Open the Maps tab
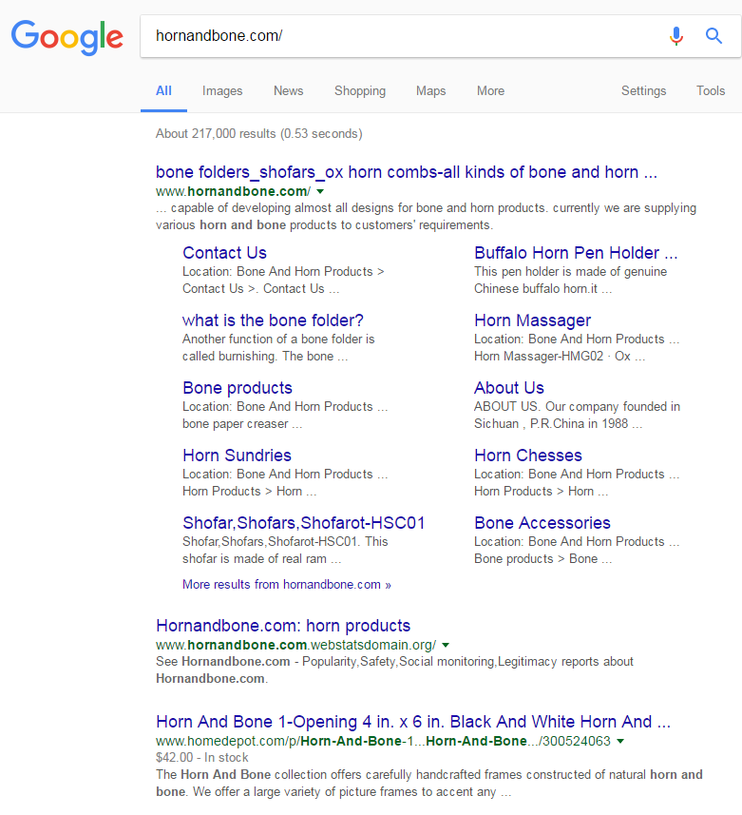Viewport: 742px width, 815px height. pos(430,91)
